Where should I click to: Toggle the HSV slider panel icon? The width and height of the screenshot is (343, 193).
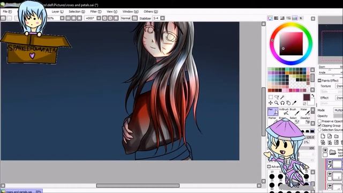pyautogui.click(x=282, y=18)
